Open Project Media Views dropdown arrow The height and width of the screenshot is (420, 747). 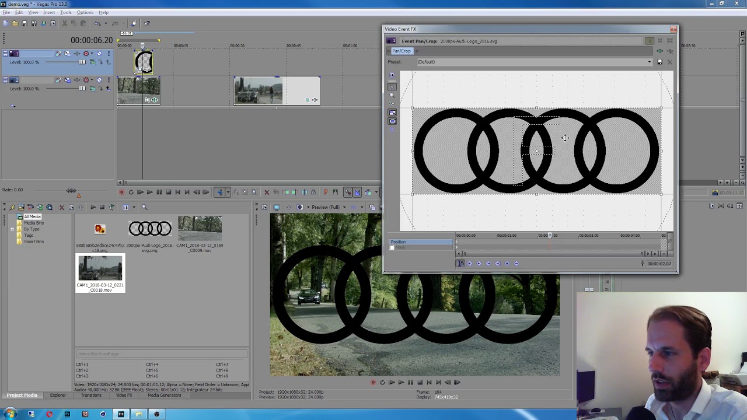pos(134,207)
